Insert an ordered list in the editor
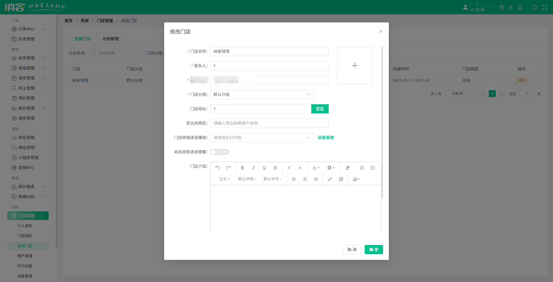The height and width of the screenshot is (282, 553). point(362,168)
